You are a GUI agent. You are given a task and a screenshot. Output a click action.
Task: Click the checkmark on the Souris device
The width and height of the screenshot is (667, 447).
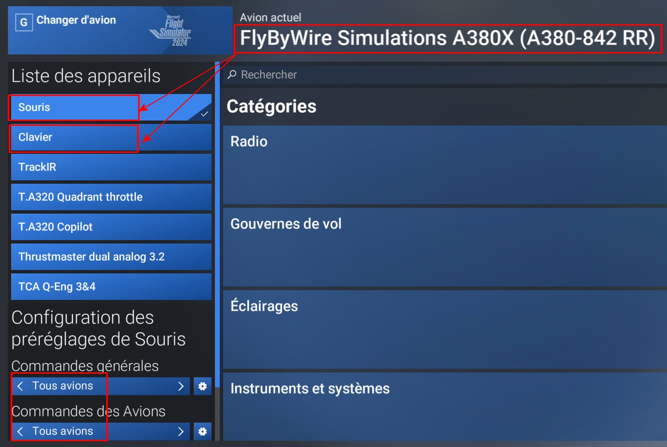tap(204, 114)
